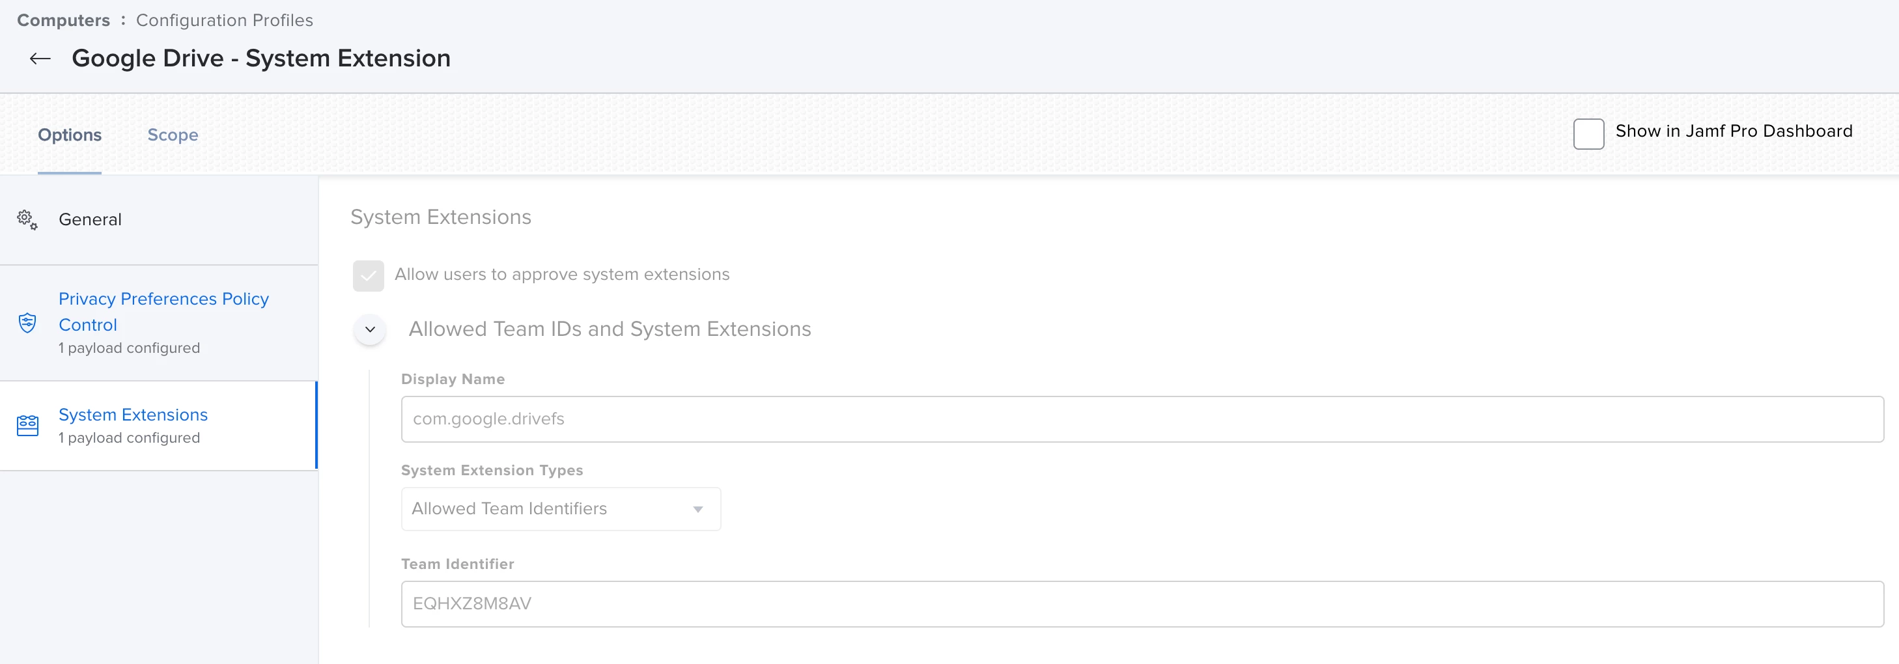Viewport: 1899px width, 664px height.
Task: Collapse Allowed Team IDs and System Extensions
Action: pos(370,329)
